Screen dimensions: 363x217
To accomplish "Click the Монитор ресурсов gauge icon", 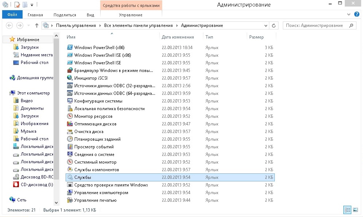I will (x=70, y=116).
